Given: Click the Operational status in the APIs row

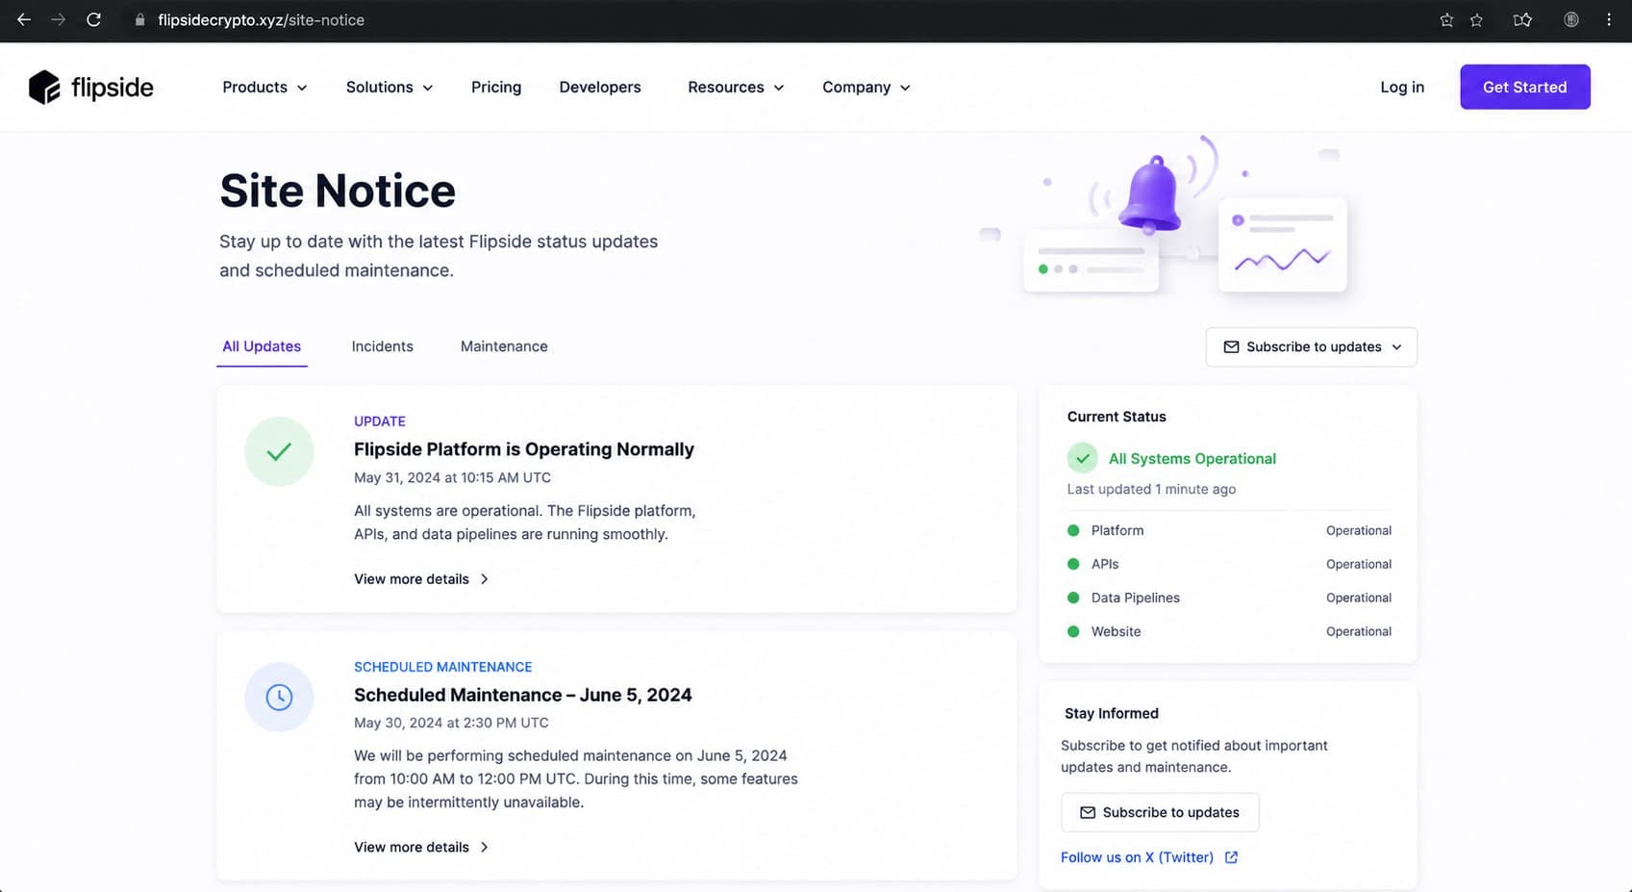Looking at the screenshot, I should pos(1359,564).
